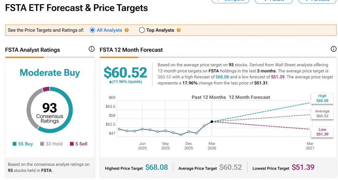Click the Lowest Price Target $51.39 value
Viewport: 338px width, 180px height.
pos(303,168)
